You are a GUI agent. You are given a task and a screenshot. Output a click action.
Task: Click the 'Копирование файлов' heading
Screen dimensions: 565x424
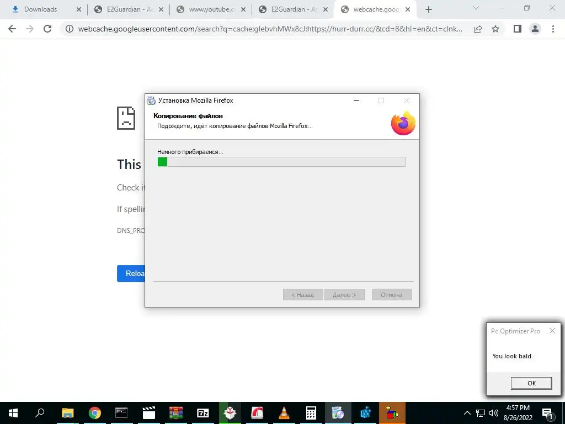188,116
